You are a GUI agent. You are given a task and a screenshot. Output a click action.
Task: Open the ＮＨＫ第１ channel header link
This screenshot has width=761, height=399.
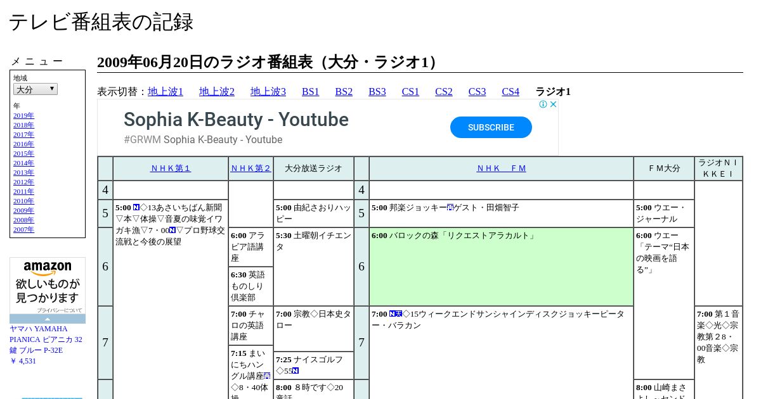tap(171, 168)
